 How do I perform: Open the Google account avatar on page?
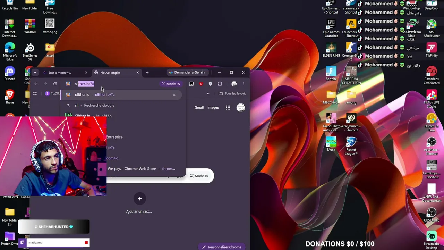[x=241, y=108]
